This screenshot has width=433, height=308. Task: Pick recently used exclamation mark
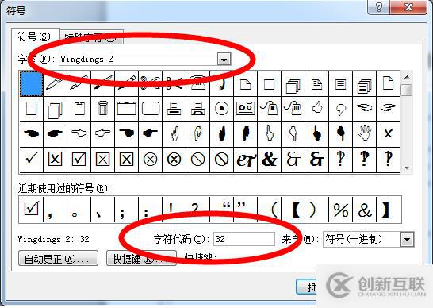[x=174, y=210]
